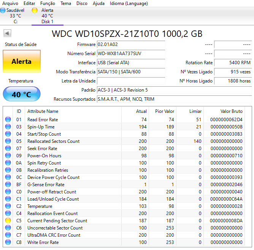Click the status circle for Reallocated Sectors Count
The image size is (254, 250).
(8, 141)
